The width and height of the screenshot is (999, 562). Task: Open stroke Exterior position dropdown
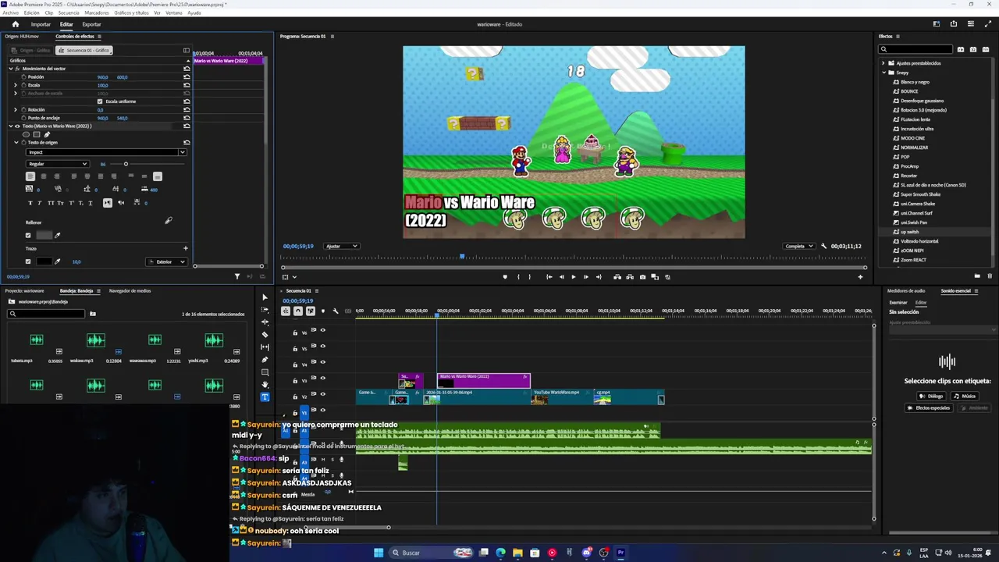[166, 261]
